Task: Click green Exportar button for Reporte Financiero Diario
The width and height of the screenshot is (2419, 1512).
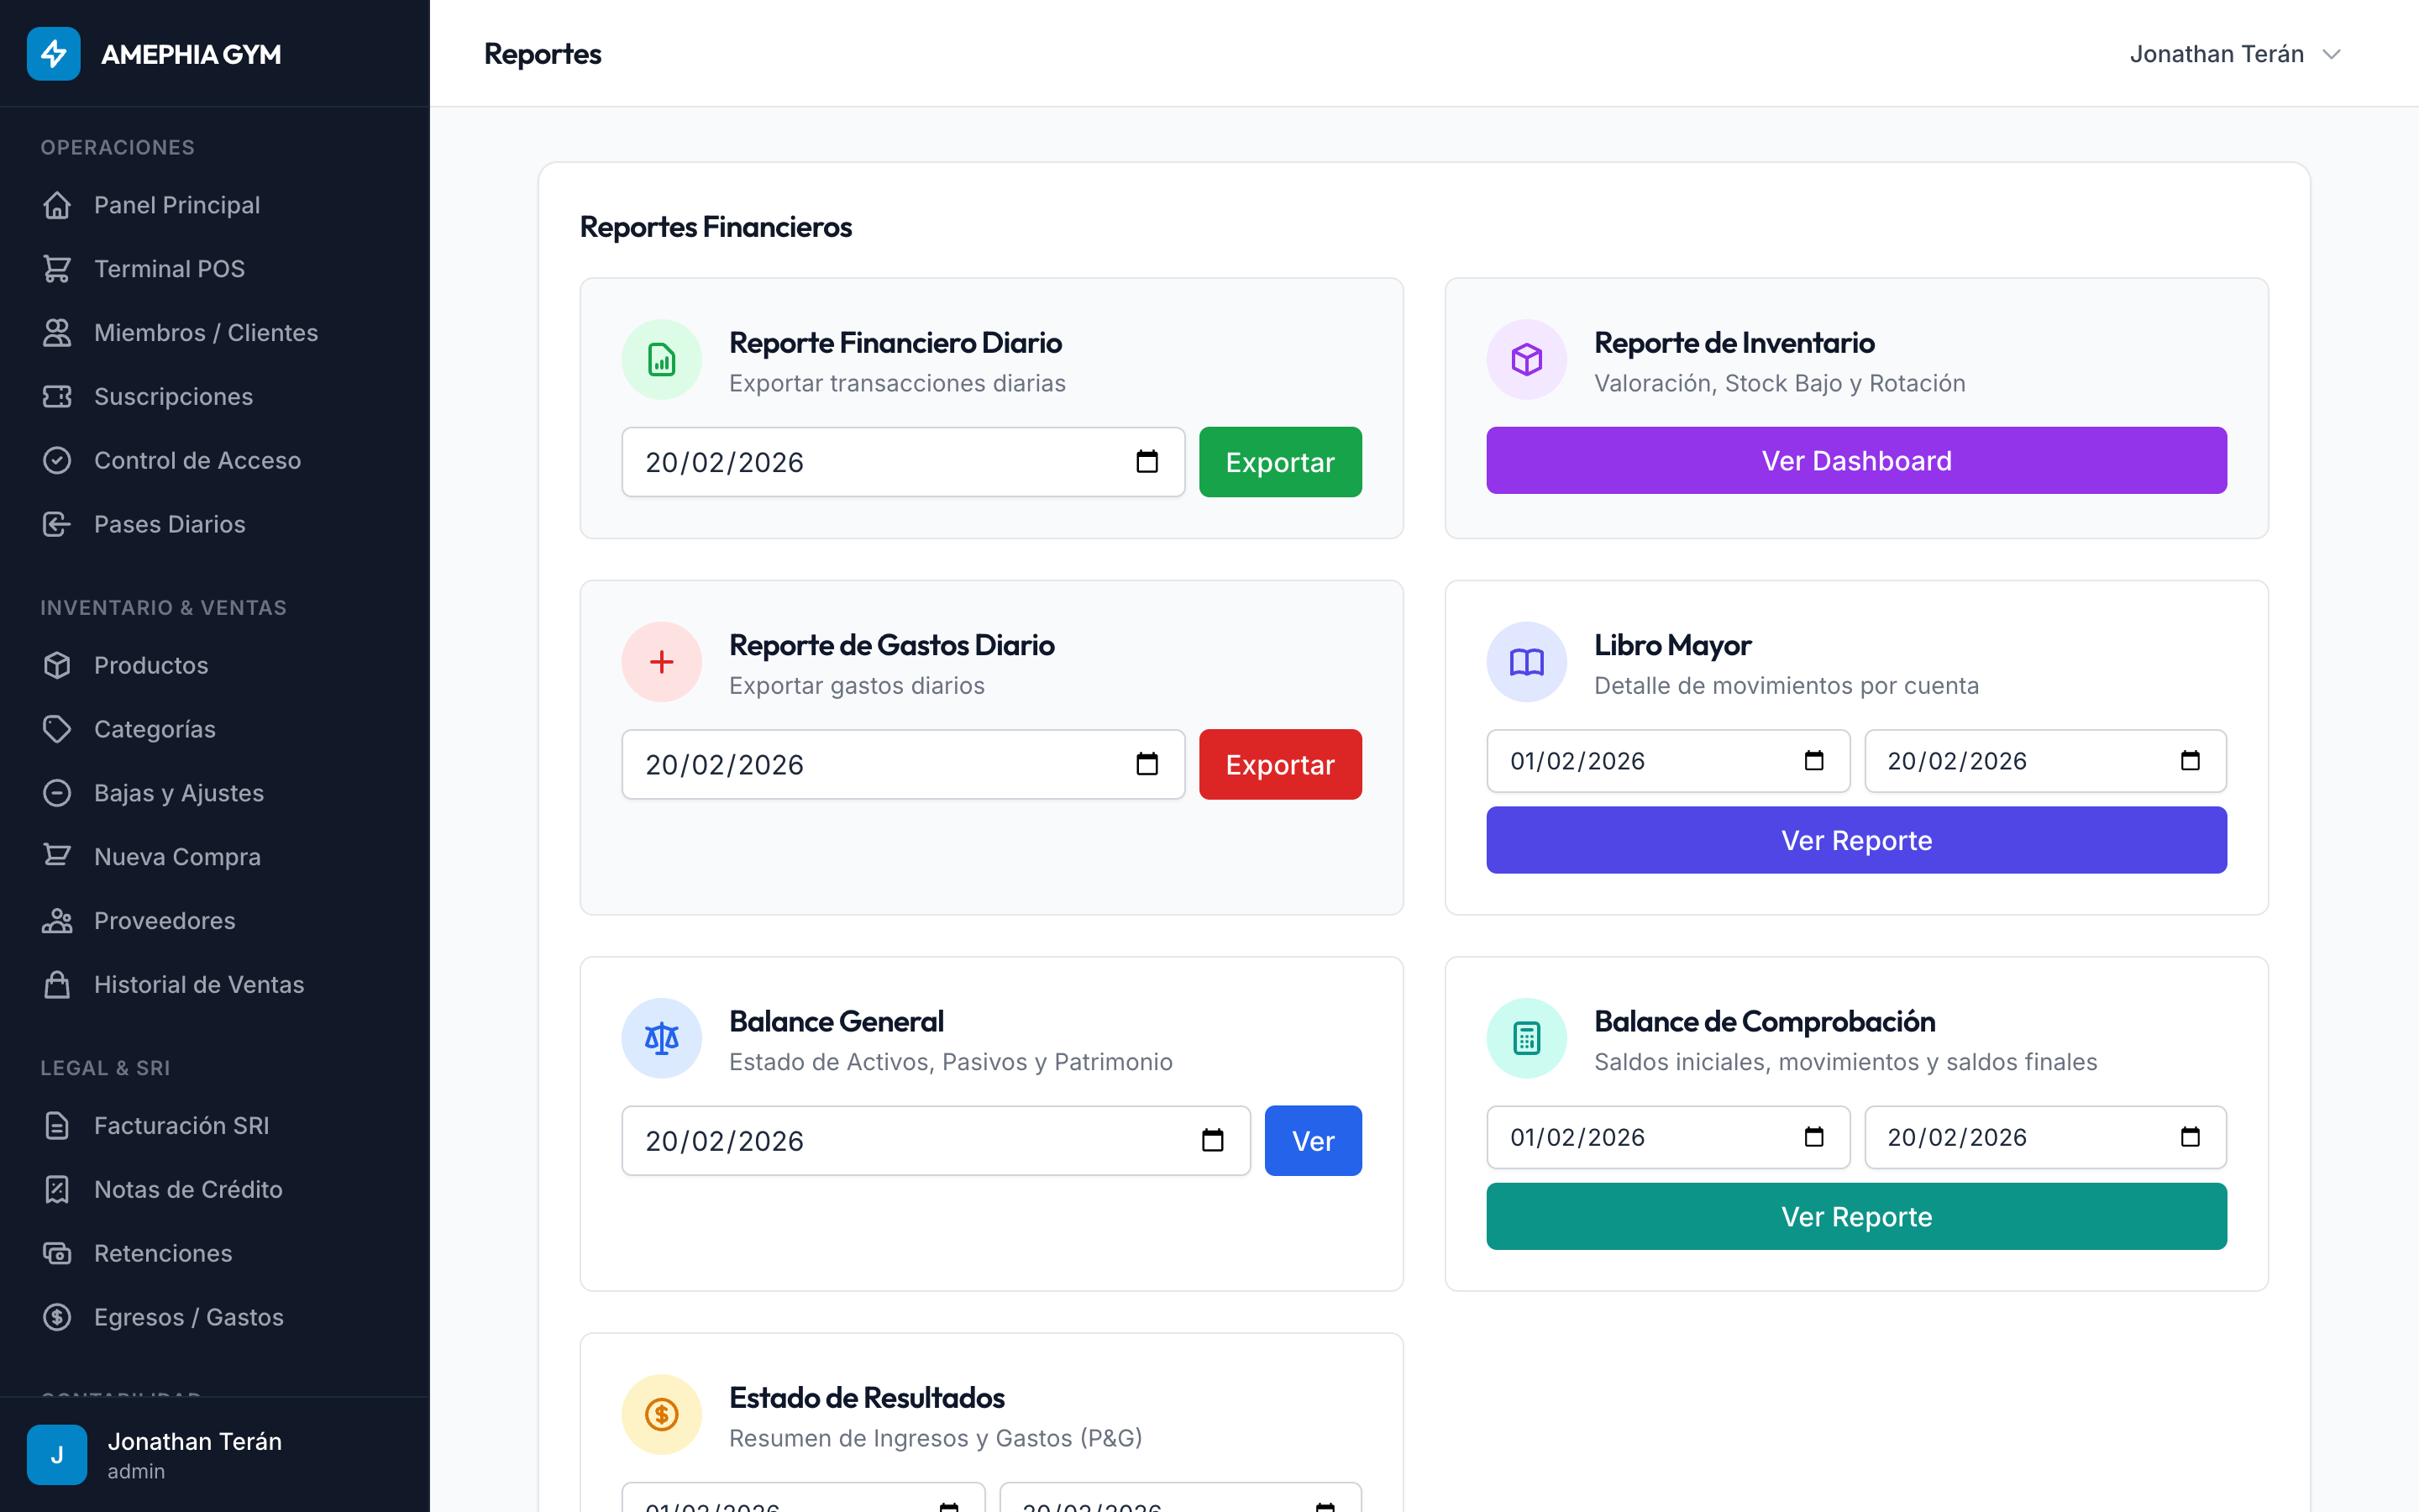Action: [1280, 462]
